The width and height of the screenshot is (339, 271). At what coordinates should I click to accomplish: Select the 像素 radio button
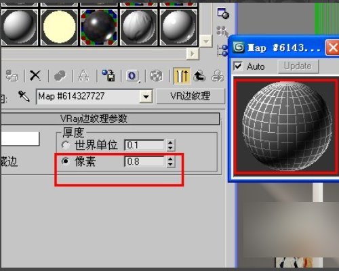66,161
